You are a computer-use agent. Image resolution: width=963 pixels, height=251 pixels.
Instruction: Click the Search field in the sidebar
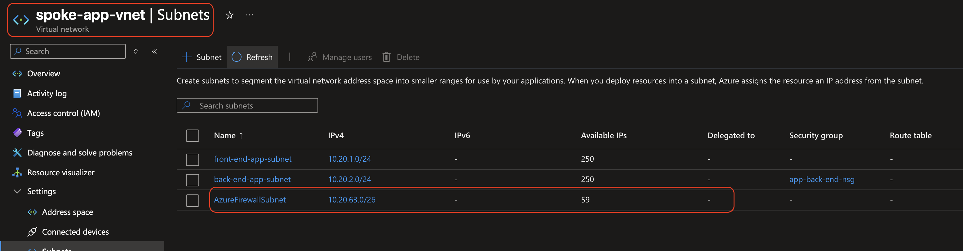coord(68,51)
